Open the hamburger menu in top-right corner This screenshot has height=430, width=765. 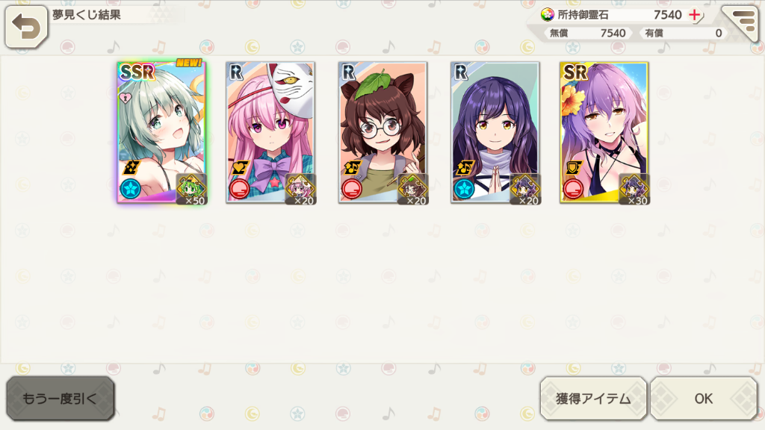(x=742, y=22)
